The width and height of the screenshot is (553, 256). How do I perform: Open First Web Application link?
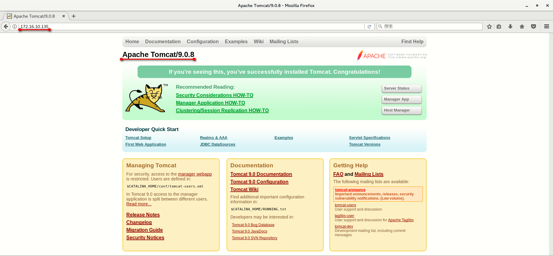146,144
